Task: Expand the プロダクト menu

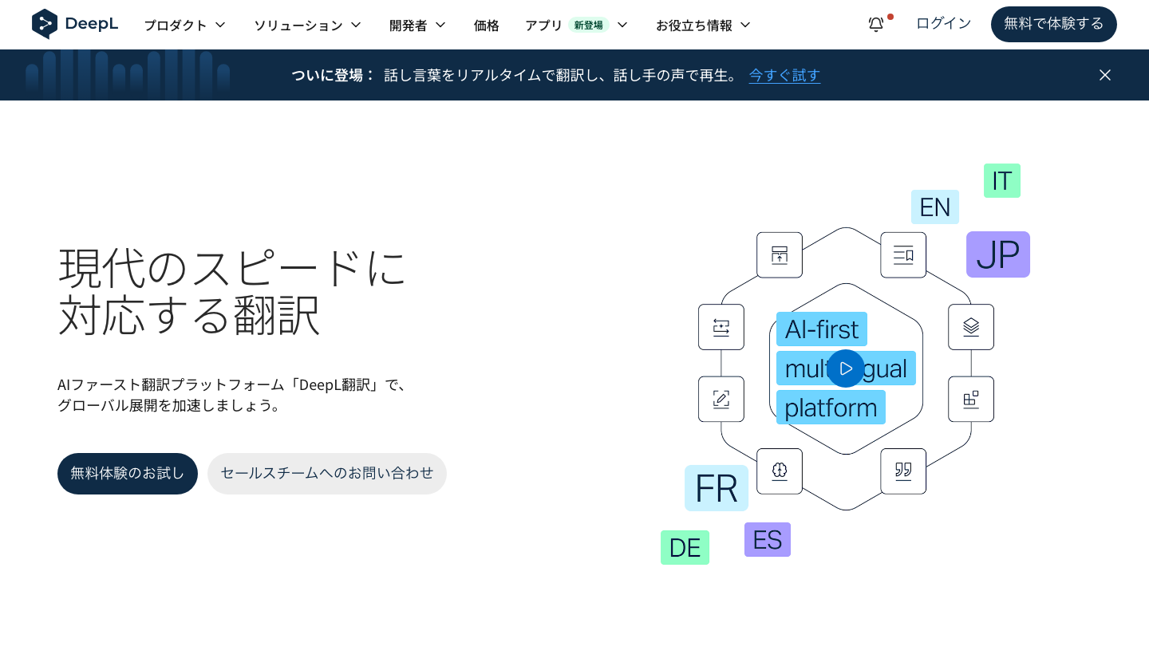Action: point(185,25)
